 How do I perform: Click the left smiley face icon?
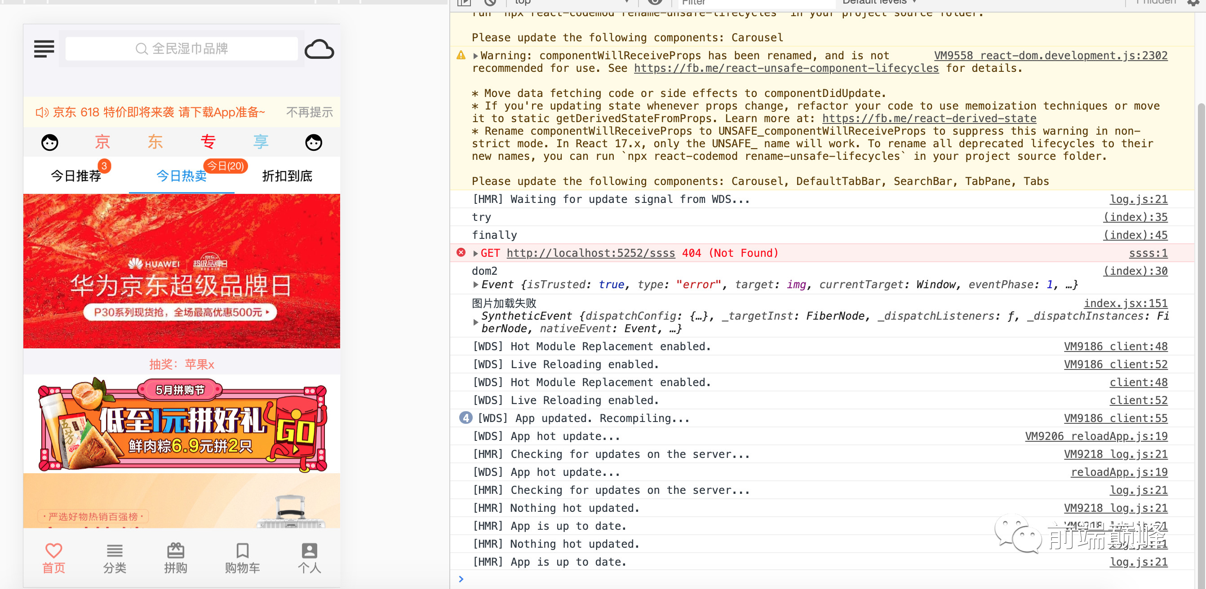[x=49, y=142]
